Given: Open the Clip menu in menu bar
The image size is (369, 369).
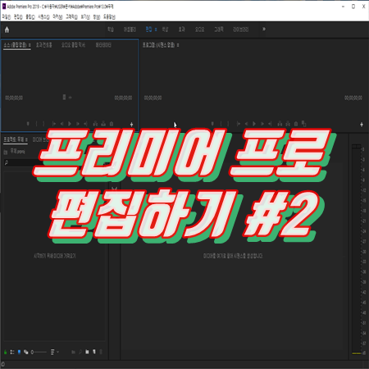Looking at the screenshot, I should click(x=30, y=17).
